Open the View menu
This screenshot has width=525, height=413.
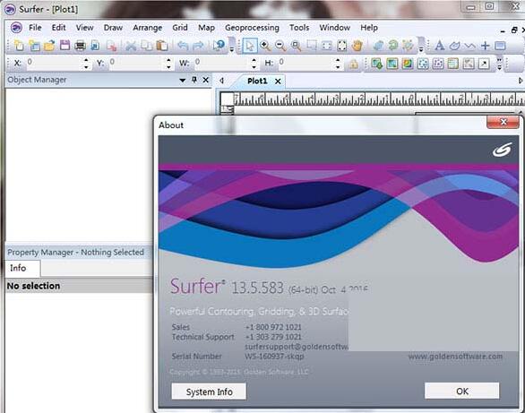coord(84,28)
